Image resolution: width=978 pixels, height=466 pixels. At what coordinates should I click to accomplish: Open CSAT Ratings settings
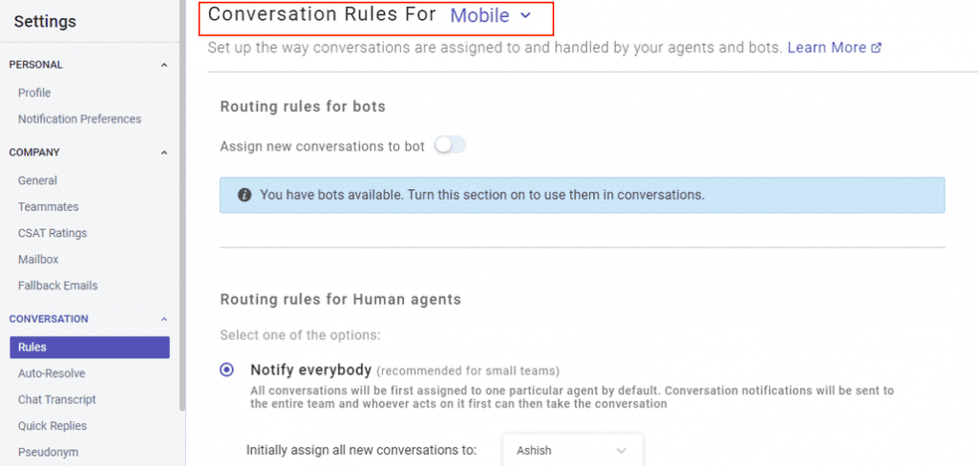pos(53,233)
